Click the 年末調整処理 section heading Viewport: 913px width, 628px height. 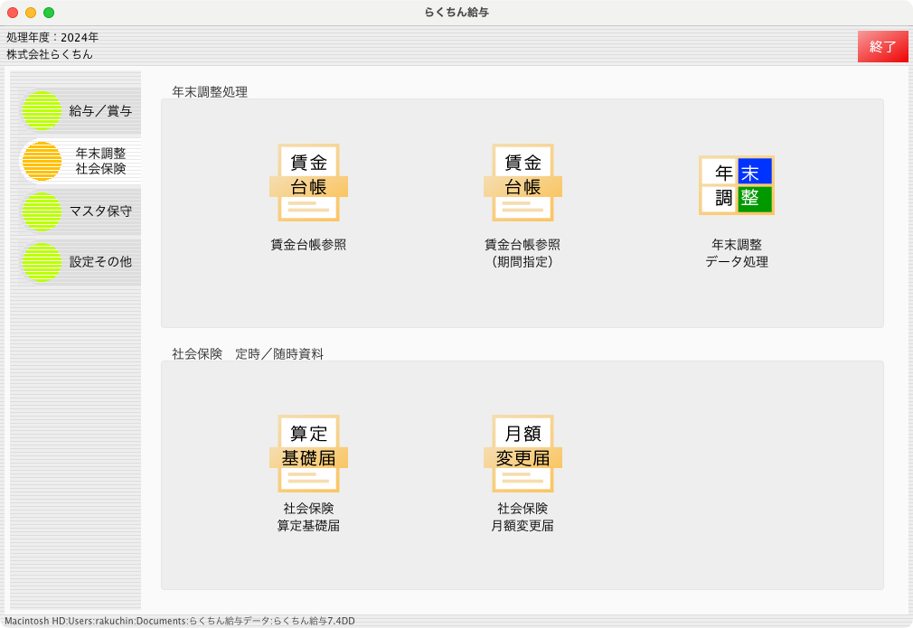tap(210, 92)
